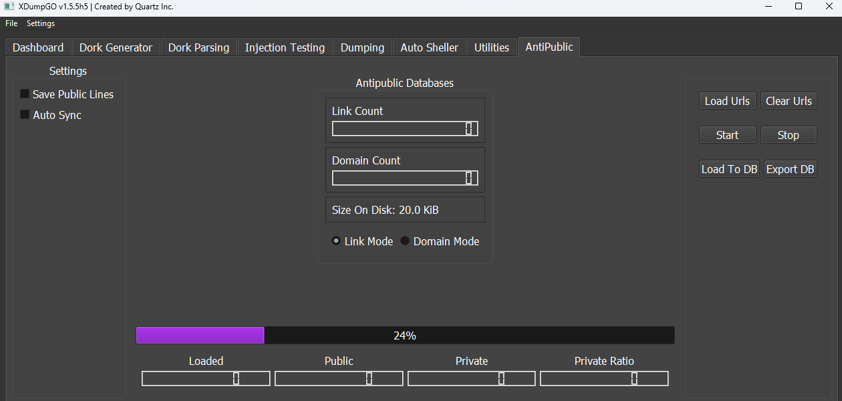Image resolution: width=842 pixels, height=401 pixels.
Task: Click the purple 24% progress bar
Action: click(x=405, y=336)
